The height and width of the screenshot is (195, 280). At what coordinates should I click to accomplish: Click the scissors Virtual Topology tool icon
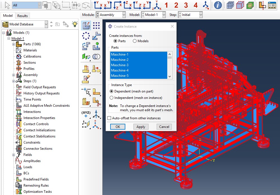tap(97, 102)
